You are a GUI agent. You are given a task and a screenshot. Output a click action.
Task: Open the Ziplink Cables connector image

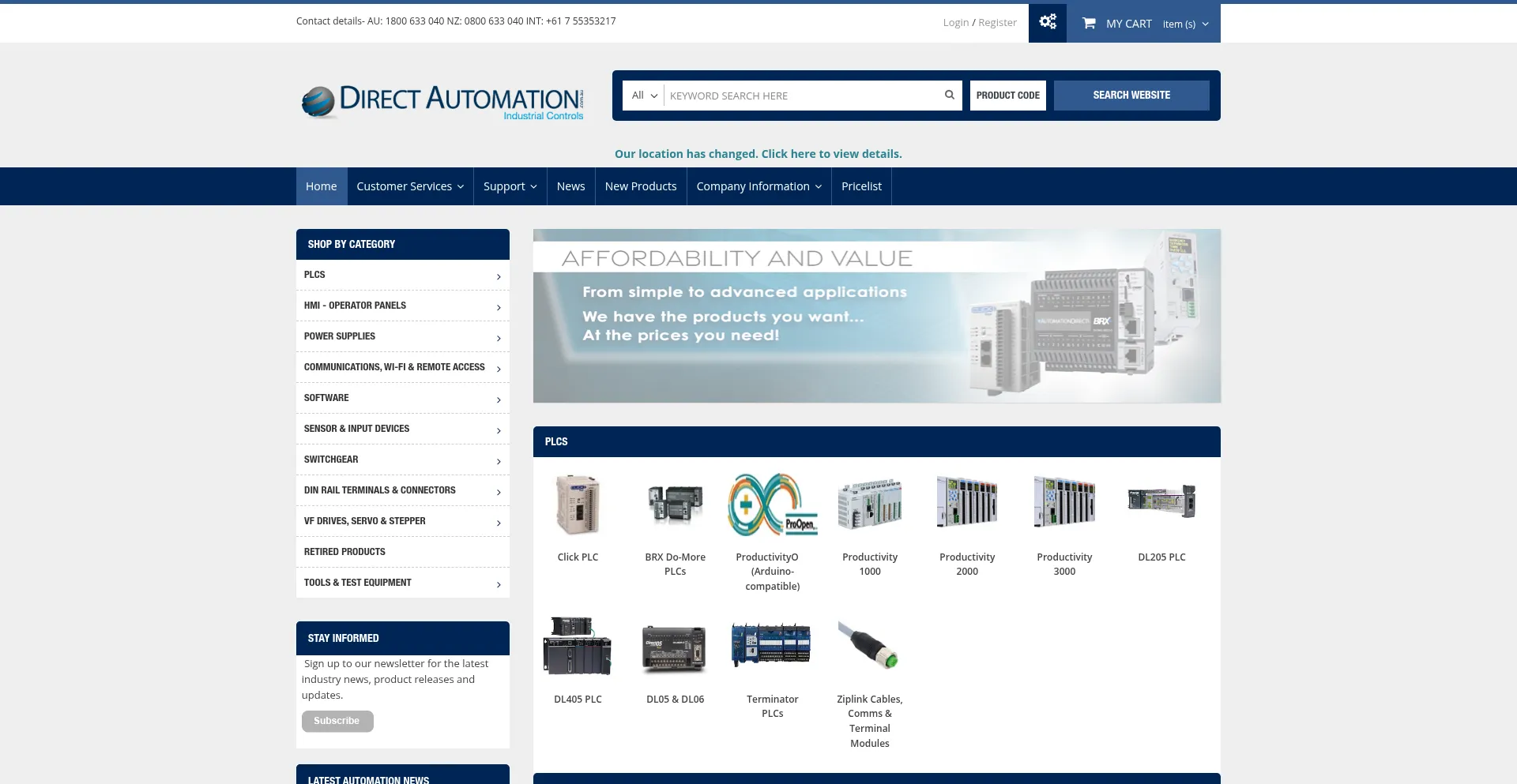(869, 646)
